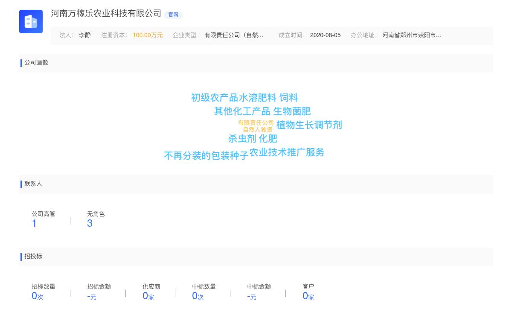Open the 官网 official website badge
Viewport: 512px width, 321px height.
[173, 15]
